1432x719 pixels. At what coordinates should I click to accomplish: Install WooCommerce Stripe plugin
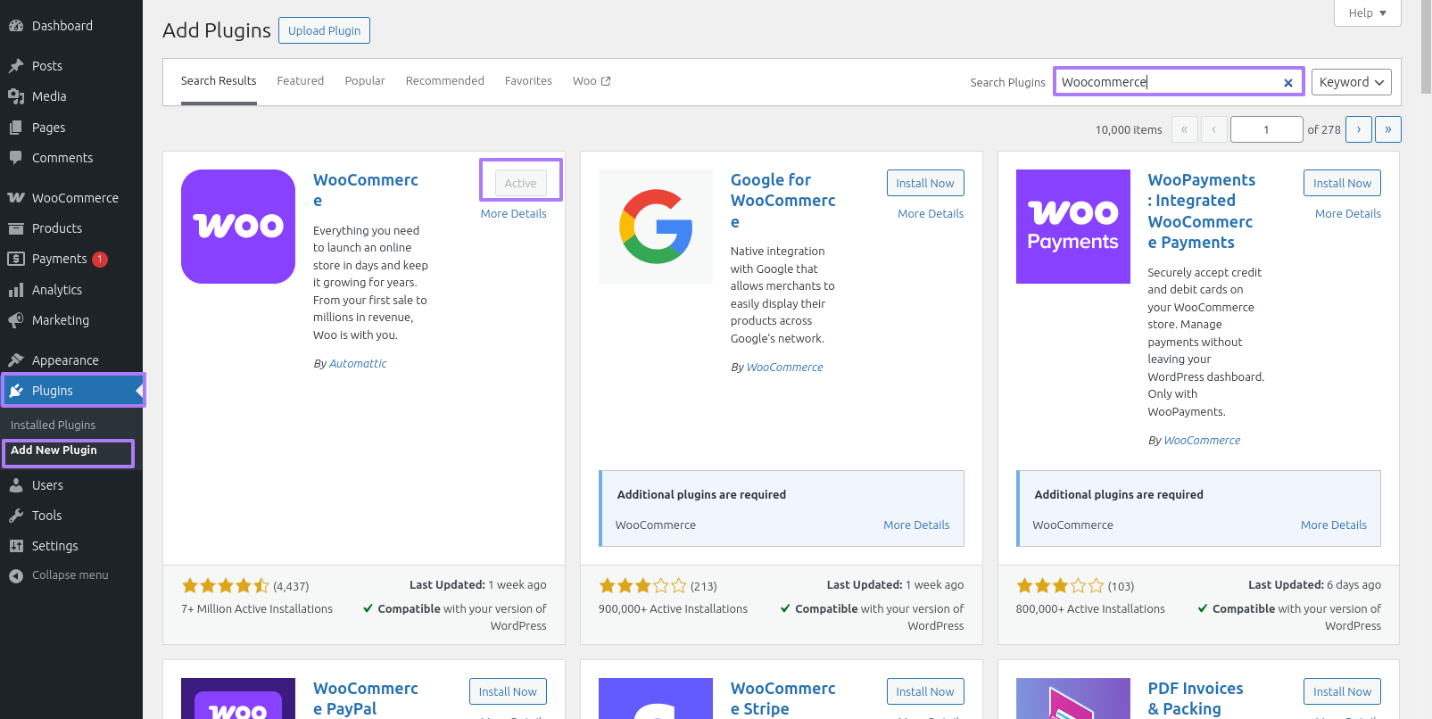tap(925, 691)
